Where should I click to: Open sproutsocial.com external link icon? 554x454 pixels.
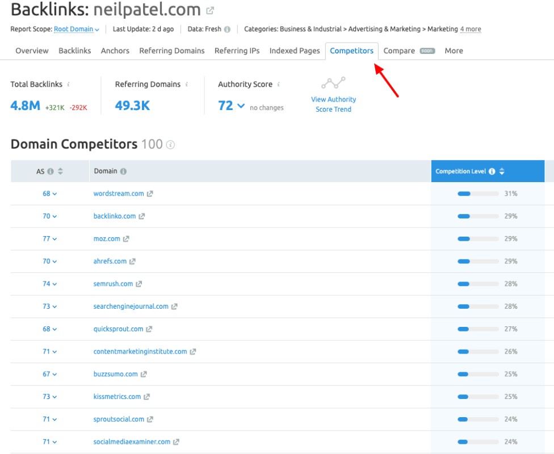click(x=150, y=419)
